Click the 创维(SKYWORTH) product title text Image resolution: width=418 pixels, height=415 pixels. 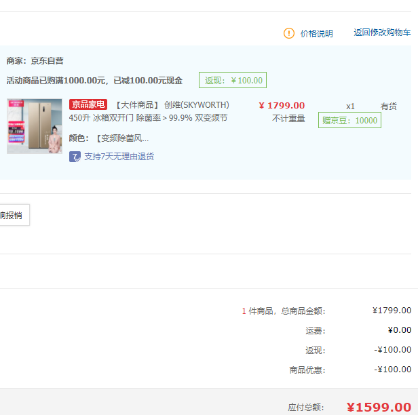coord(197,105)
